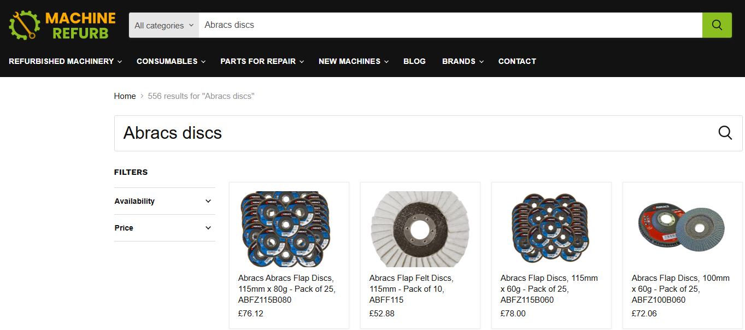Open the Consumables menu
Viewport: 745px width, 330px height.
[x=167, y=61]
